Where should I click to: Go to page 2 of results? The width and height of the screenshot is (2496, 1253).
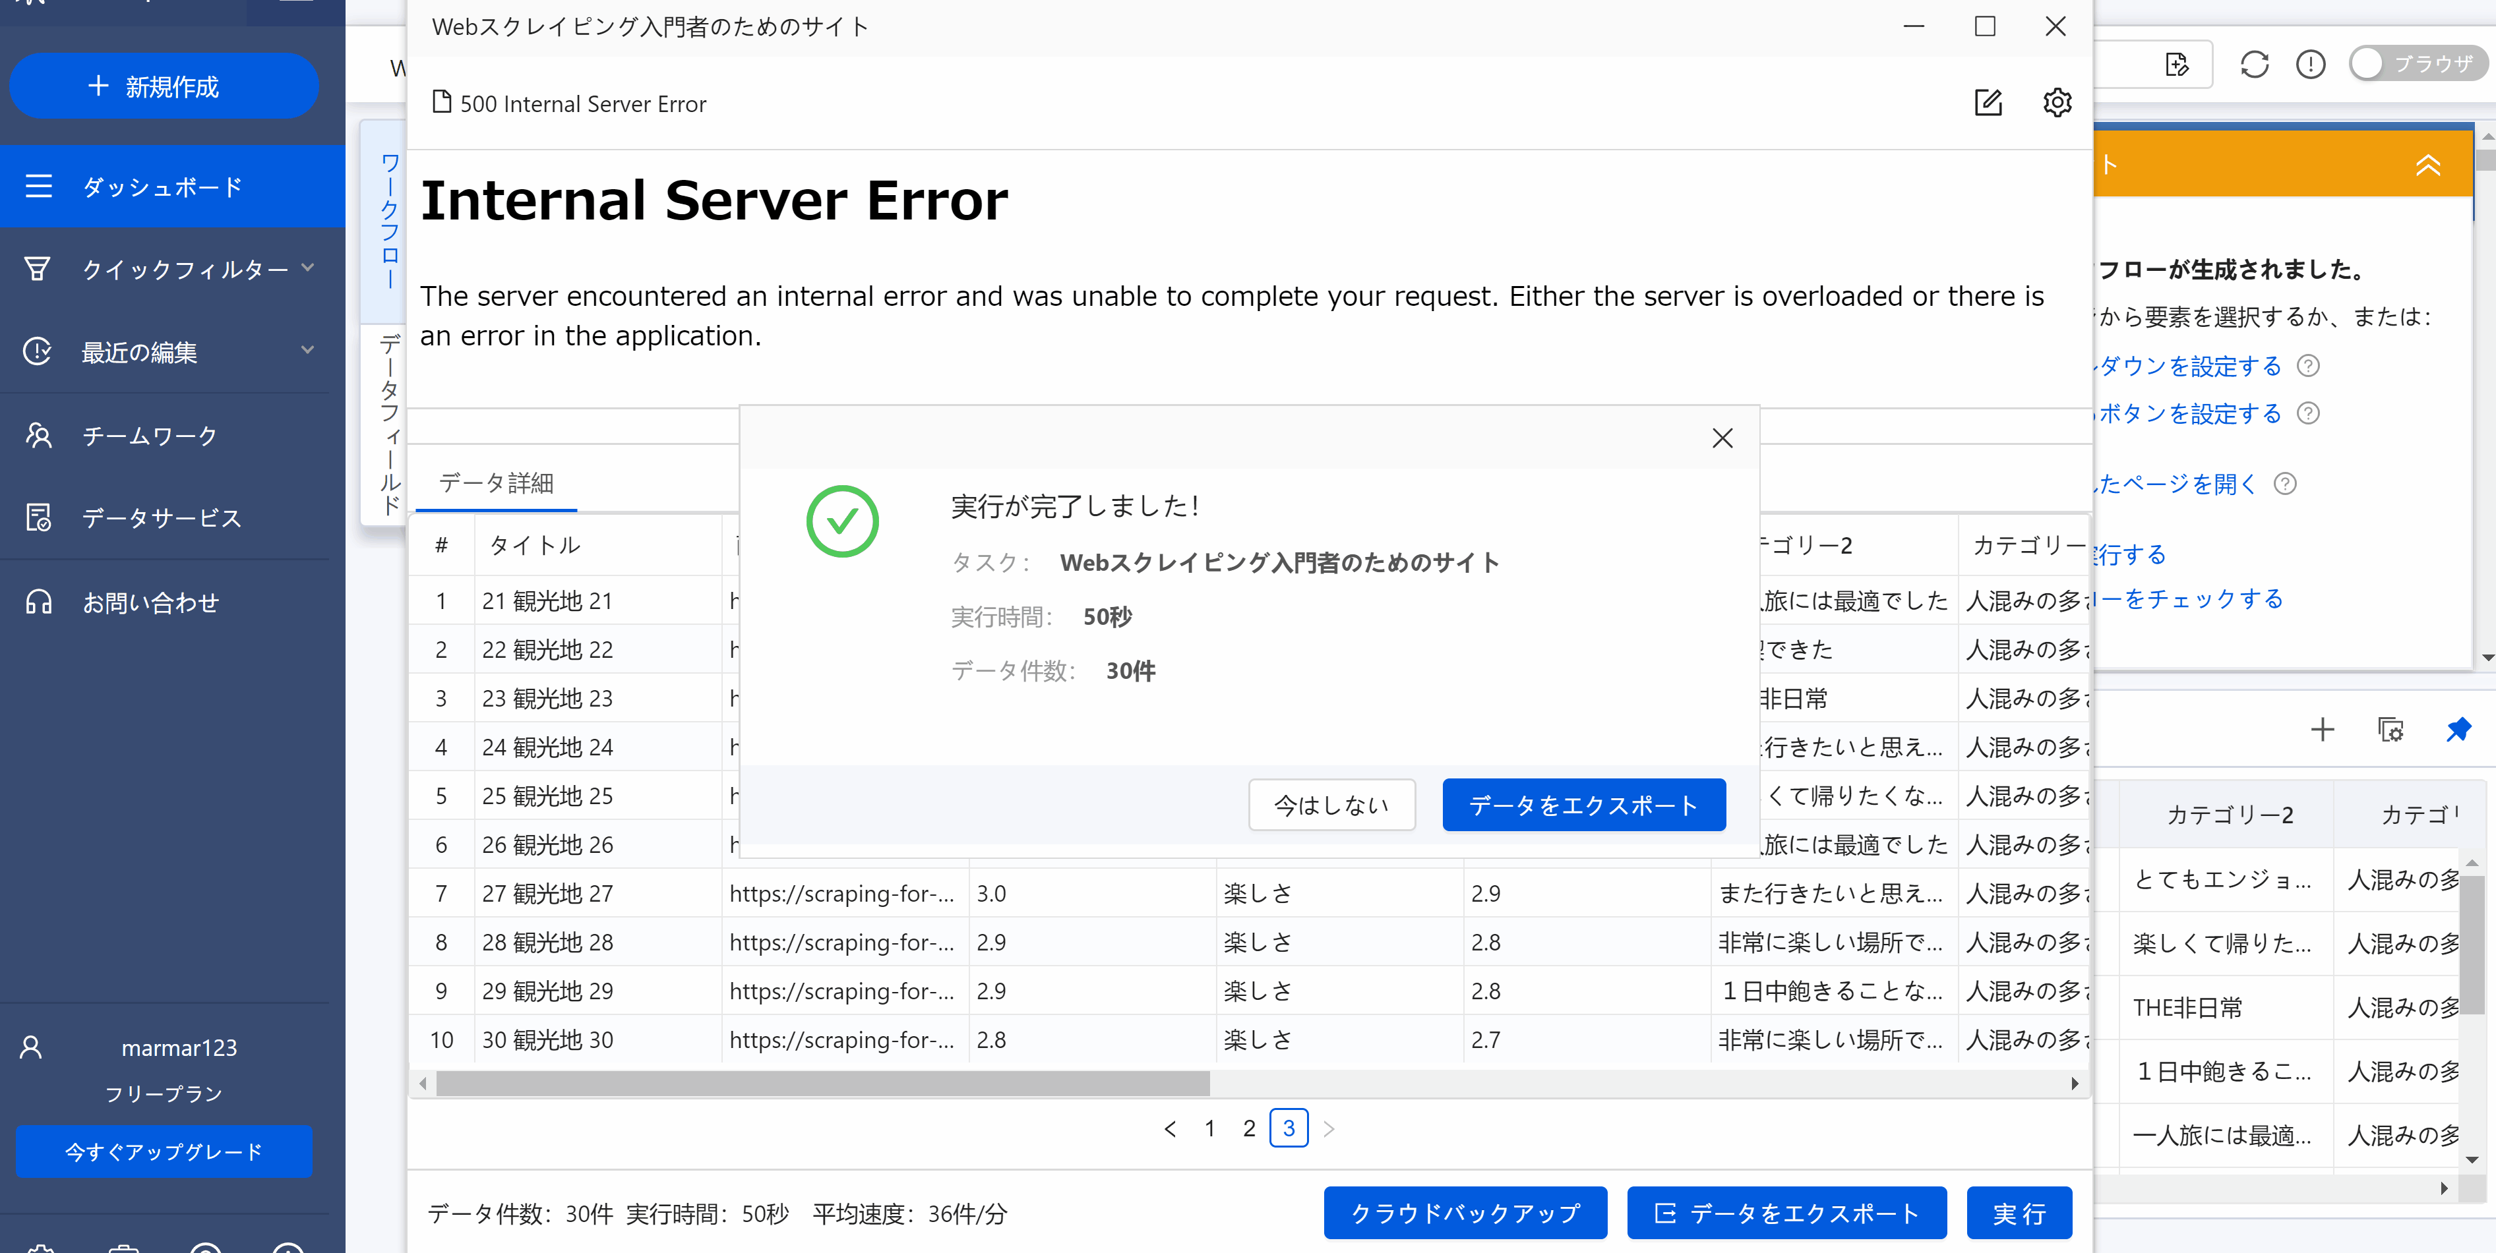1249,1128
